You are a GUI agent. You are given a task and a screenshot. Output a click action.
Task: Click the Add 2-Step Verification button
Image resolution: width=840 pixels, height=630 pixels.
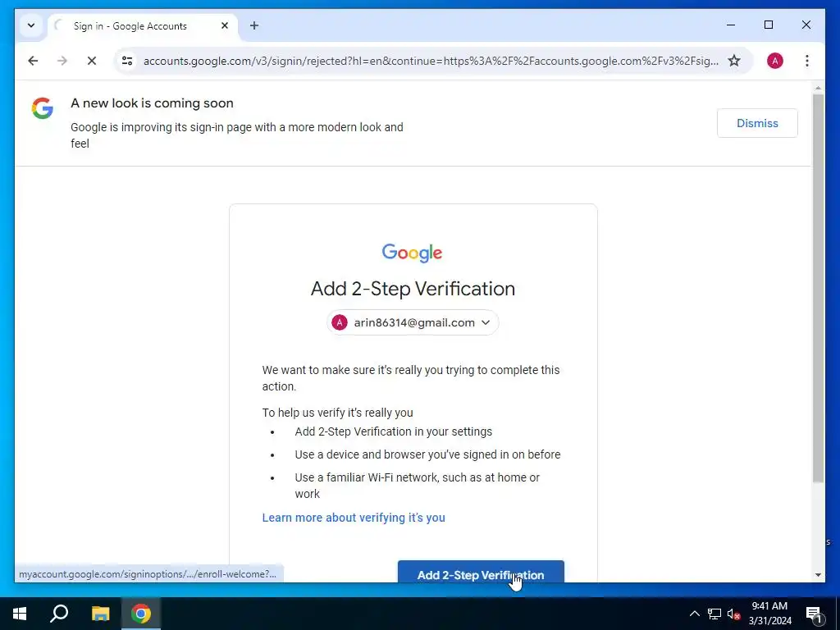[x=481, y=572]
